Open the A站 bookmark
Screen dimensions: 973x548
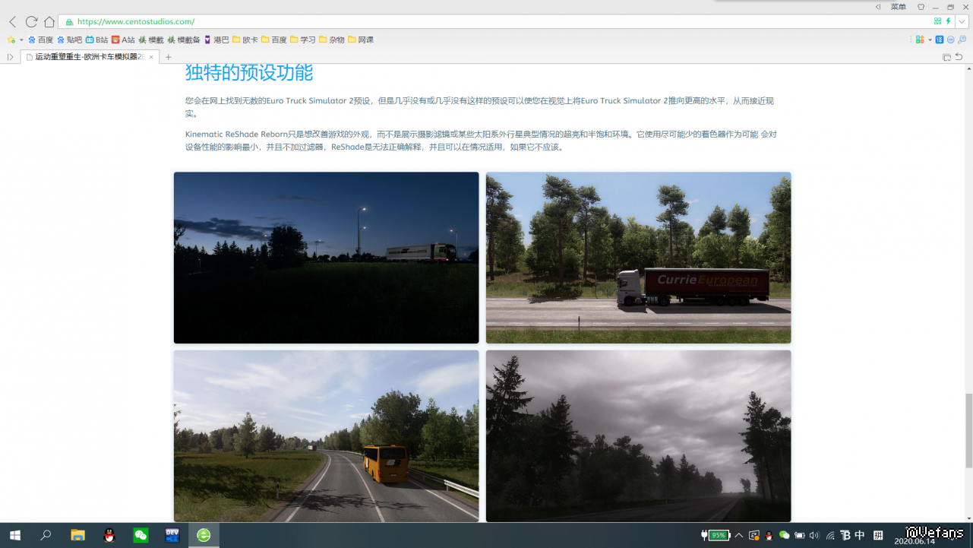coord(123,40)
